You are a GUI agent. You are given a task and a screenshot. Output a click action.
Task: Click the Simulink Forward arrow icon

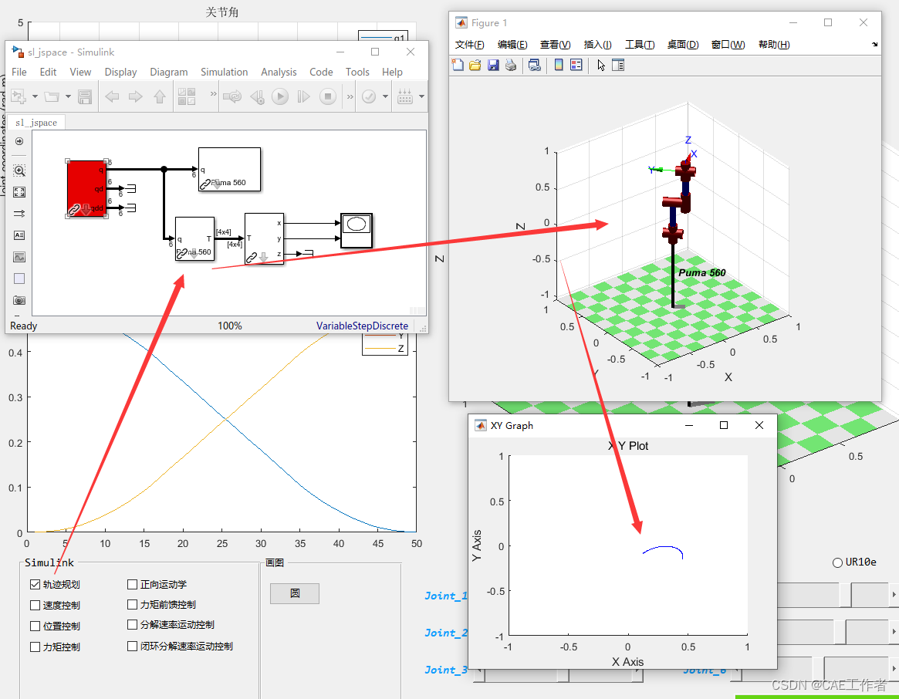tap(135, 97)
